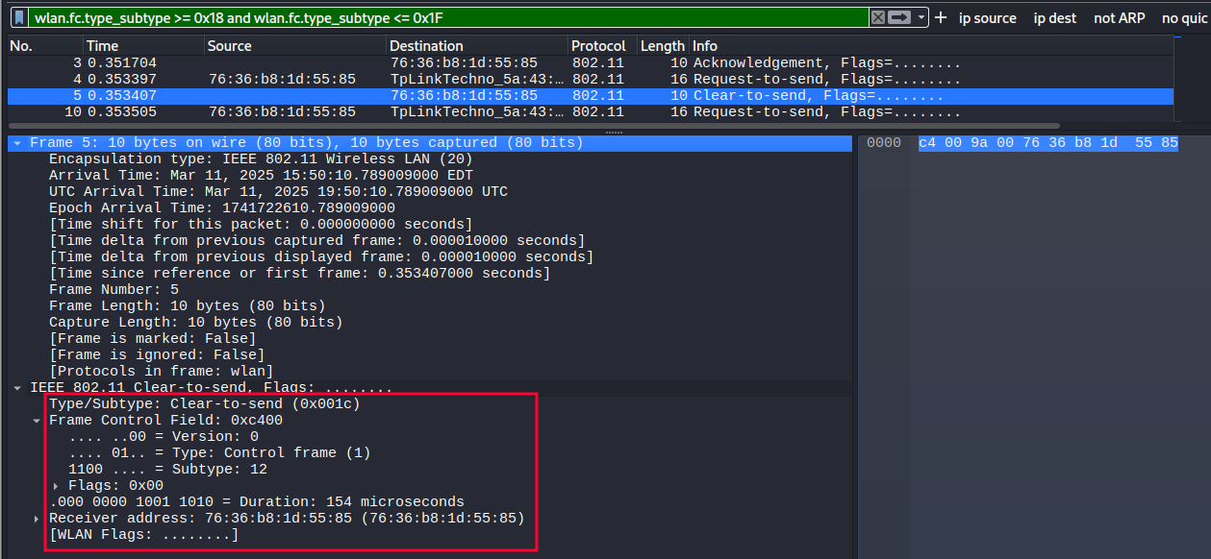Viewport: 1211px width, 559px height.
Task: Apply the 'ip source' filter shortcut
Action: [x=987, y=18]
